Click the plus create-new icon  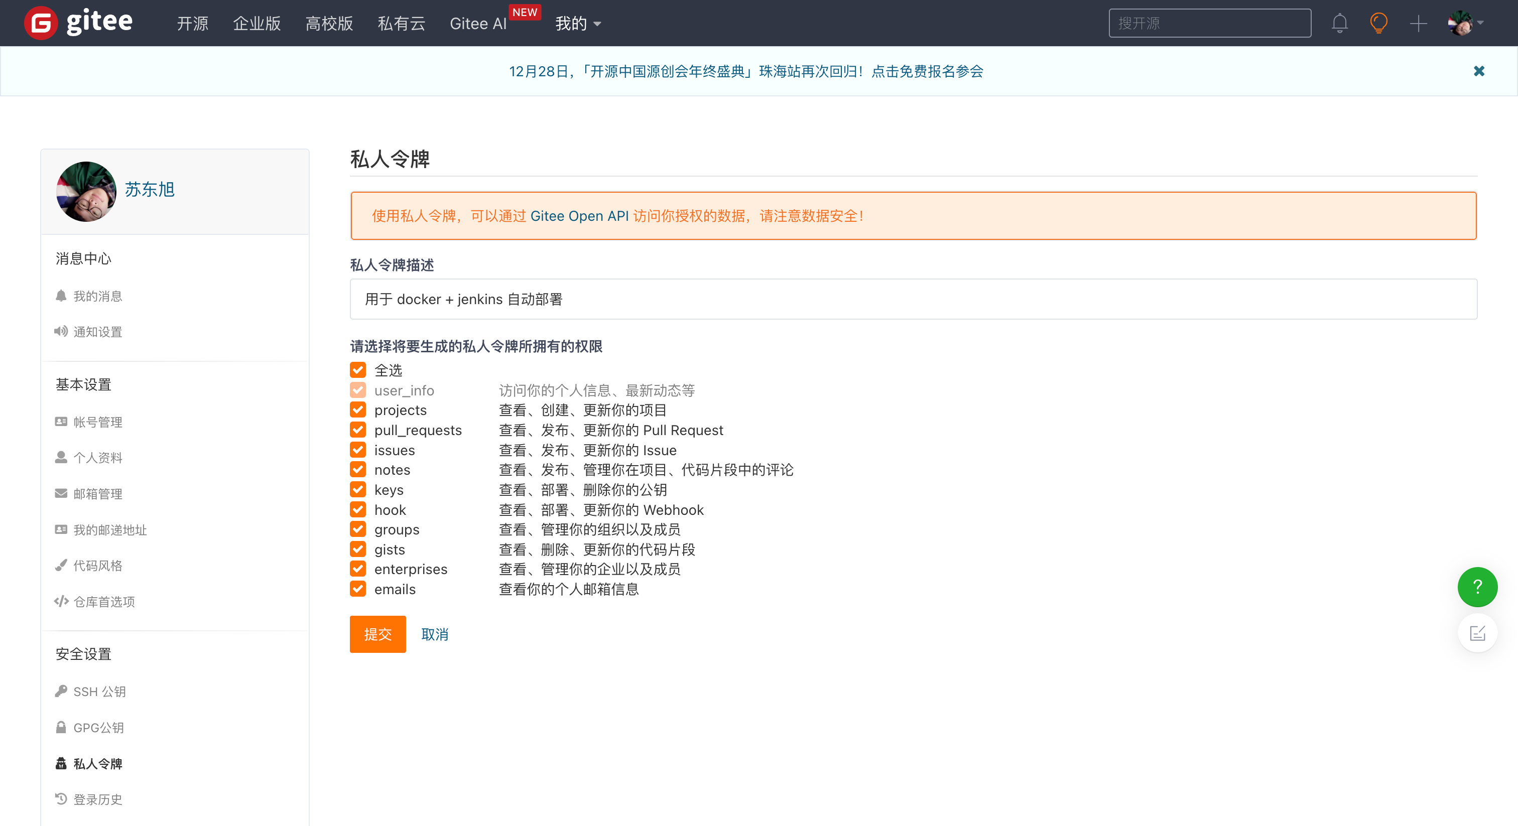1418,24
